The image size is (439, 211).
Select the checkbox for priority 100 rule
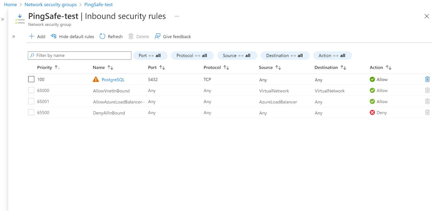(x=31, y=79)
